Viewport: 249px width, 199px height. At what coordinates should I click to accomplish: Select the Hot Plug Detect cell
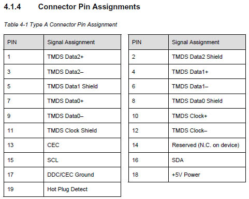82,189
